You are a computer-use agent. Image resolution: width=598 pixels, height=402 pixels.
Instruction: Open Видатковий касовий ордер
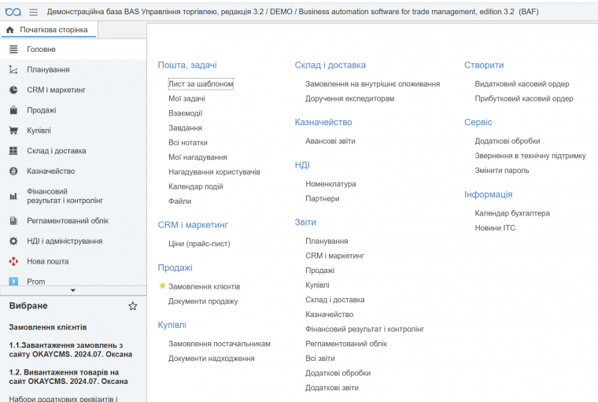click(x=522, y=84)
